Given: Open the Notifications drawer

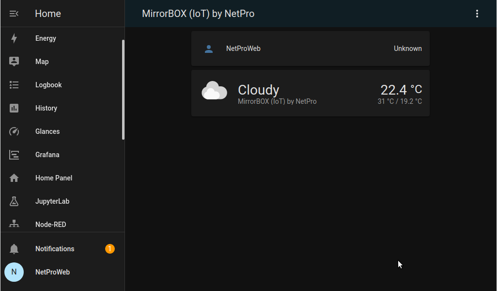Looking at the screenshot, I should pyautogui.click(x=62, y=249).
